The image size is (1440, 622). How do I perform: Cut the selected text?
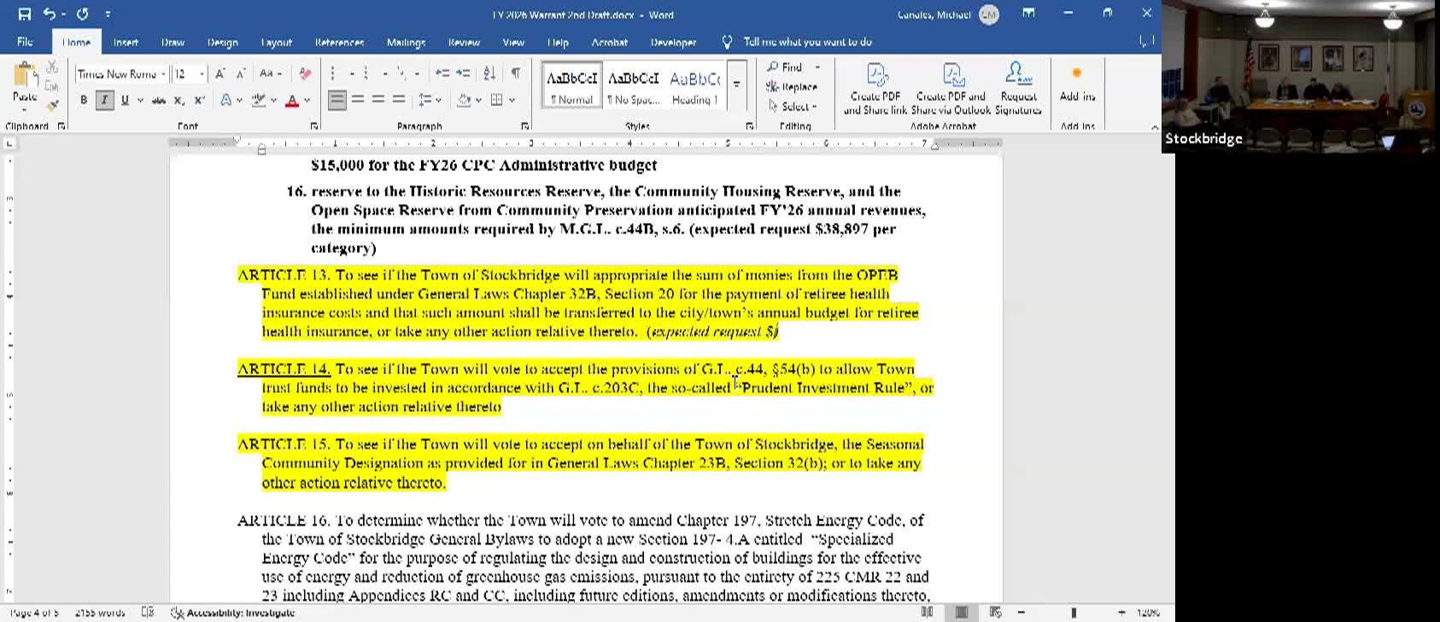pos(52,67)
